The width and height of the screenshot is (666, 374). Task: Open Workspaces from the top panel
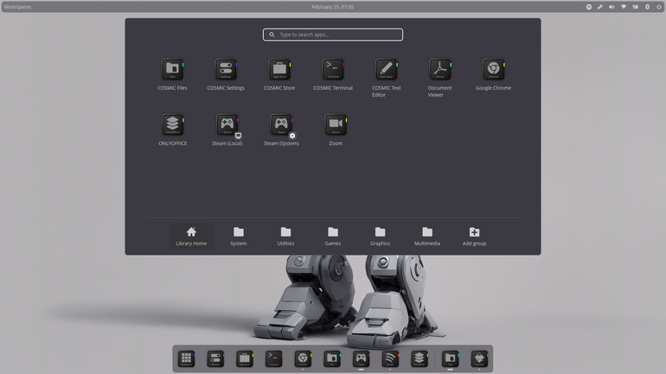pos(17,7)
